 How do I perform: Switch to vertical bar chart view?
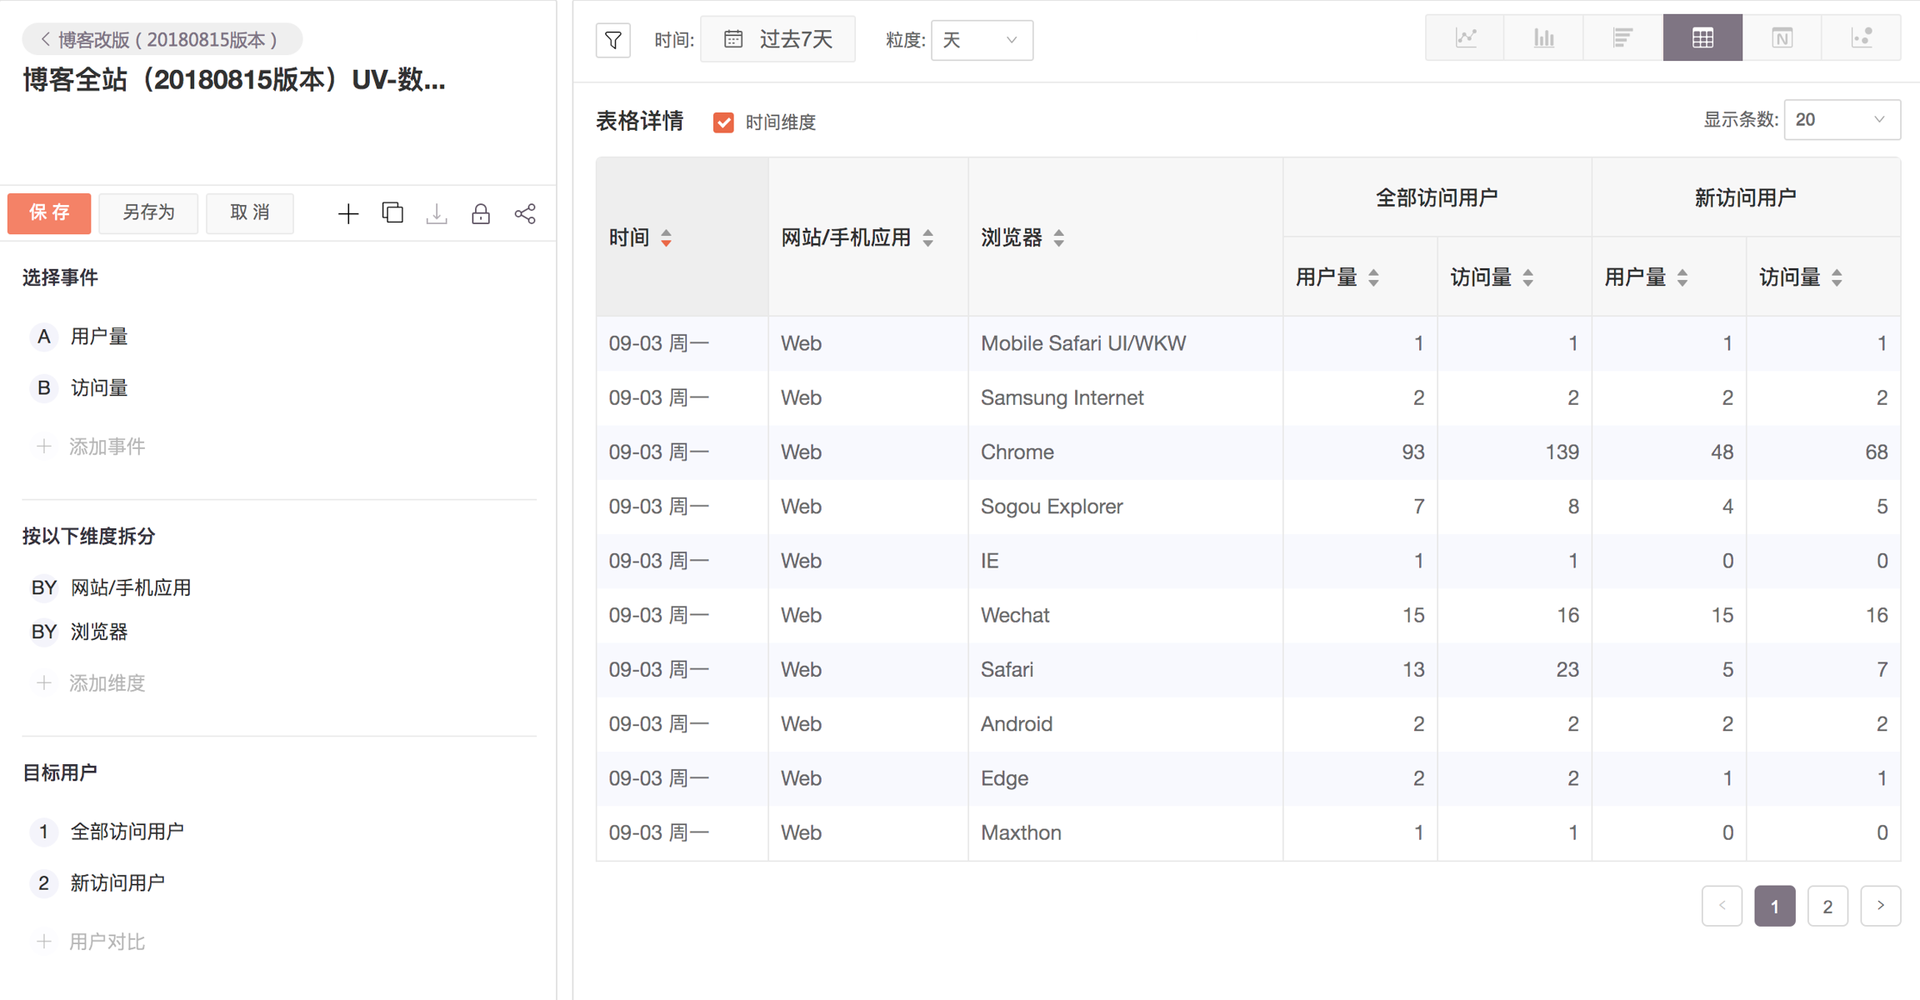[1543, 37]
